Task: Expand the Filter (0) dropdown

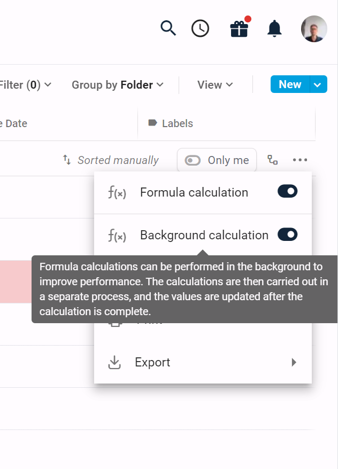Action: tap(25, 85)
